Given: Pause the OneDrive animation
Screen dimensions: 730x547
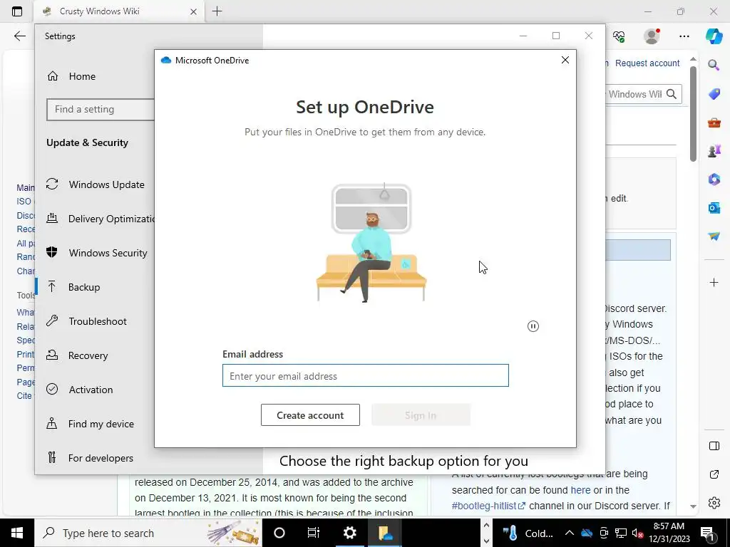Looking at the screenshot, I should pos(533,326).
